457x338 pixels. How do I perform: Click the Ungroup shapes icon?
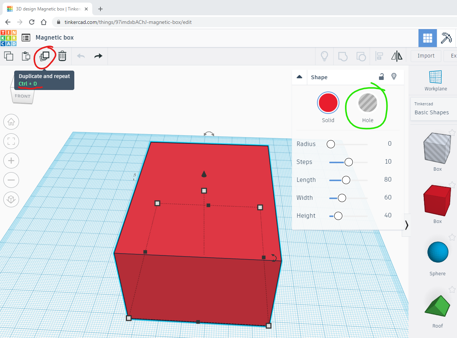point(361,56)
